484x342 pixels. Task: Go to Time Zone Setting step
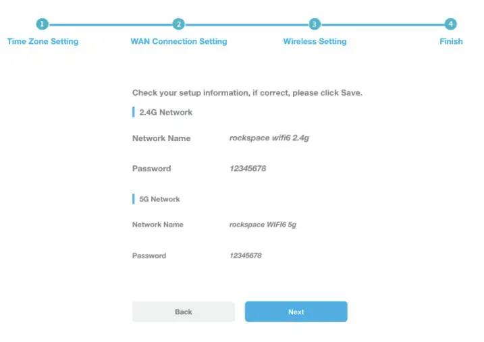click(x=43, y=41)
